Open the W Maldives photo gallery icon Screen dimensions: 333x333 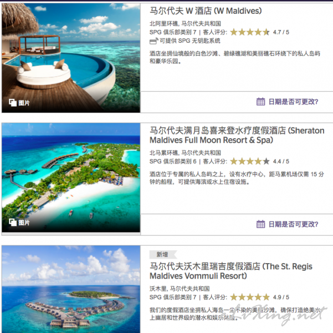tap(13, 103)
